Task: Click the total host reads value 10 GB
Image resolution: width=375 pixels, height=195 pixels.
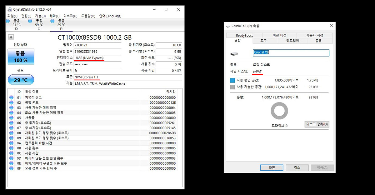Action: [169, 45]
